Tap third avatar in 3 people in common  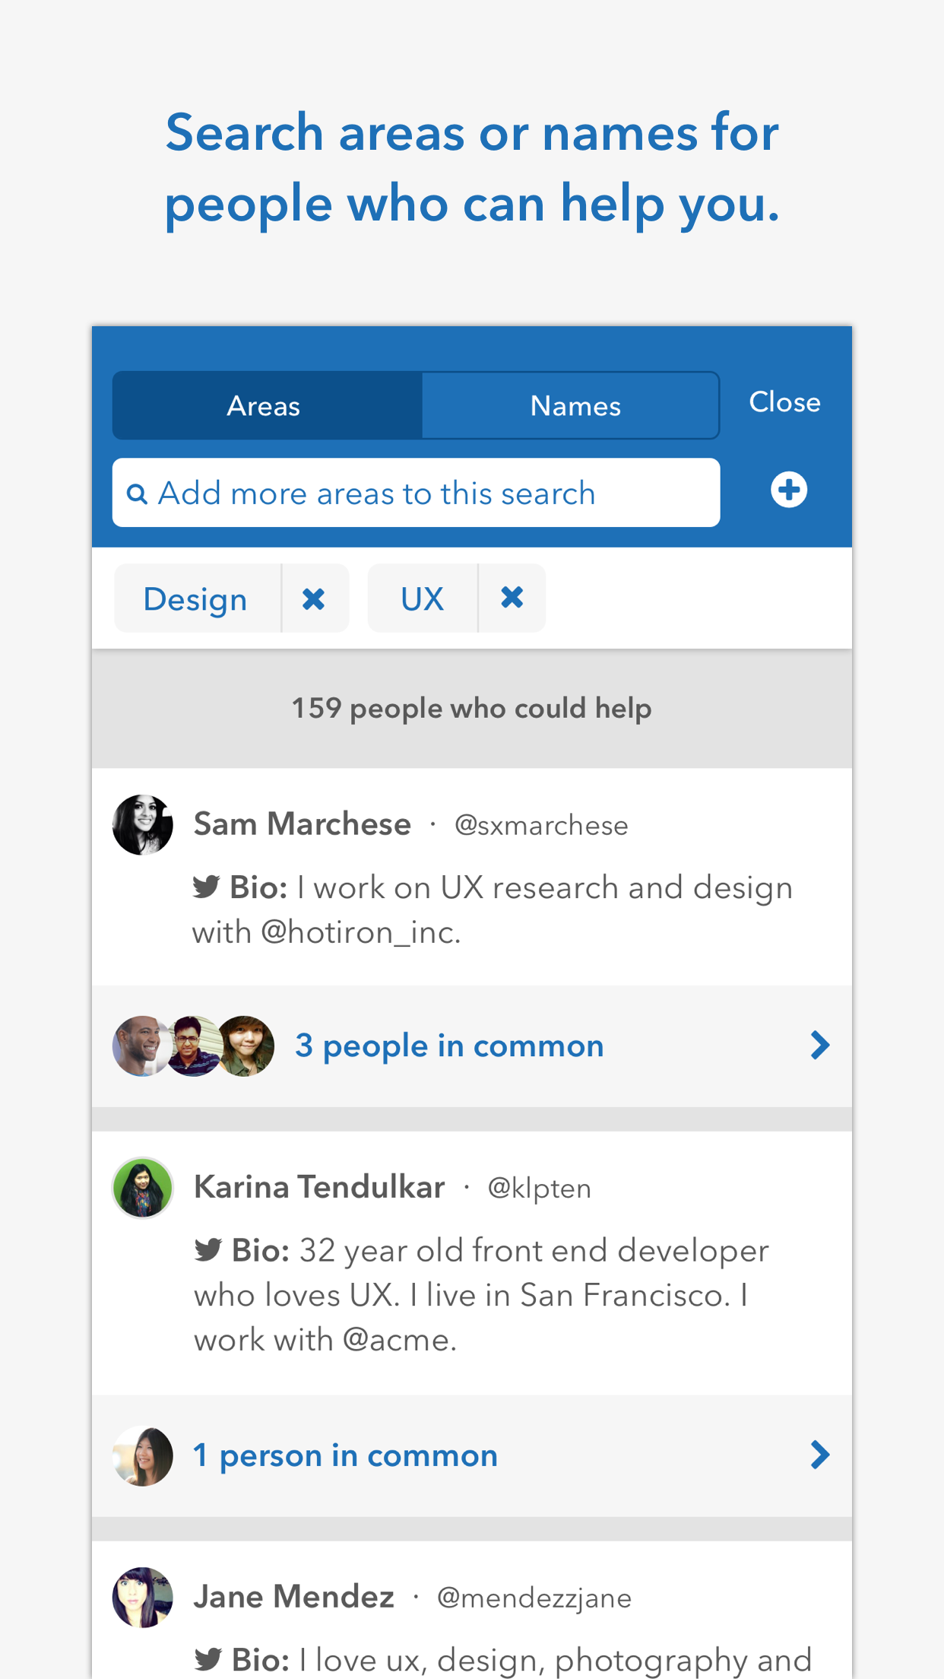(246, 1046)
